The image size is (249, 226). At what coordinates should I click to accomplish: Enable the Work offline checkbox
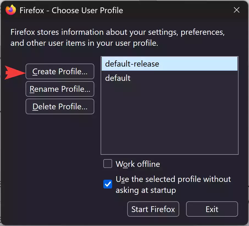[x=107, y=164]
